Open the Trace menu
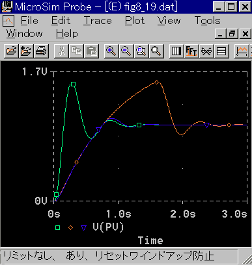The height and width of the screenshot is (265, 252). [98, 21]
